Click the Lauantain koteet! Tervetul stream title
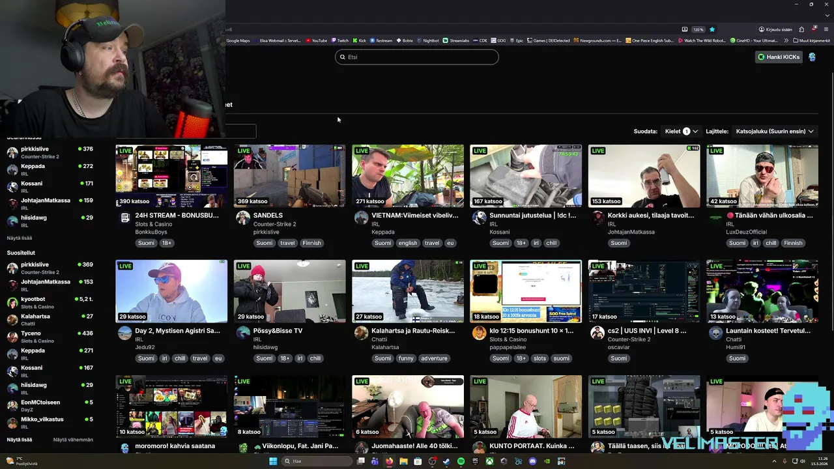The height and width of the screenshot is (469, 834). point(768,330)
